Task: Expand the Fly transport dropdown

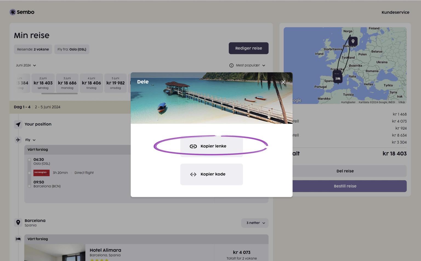Action: coord(30,140)
